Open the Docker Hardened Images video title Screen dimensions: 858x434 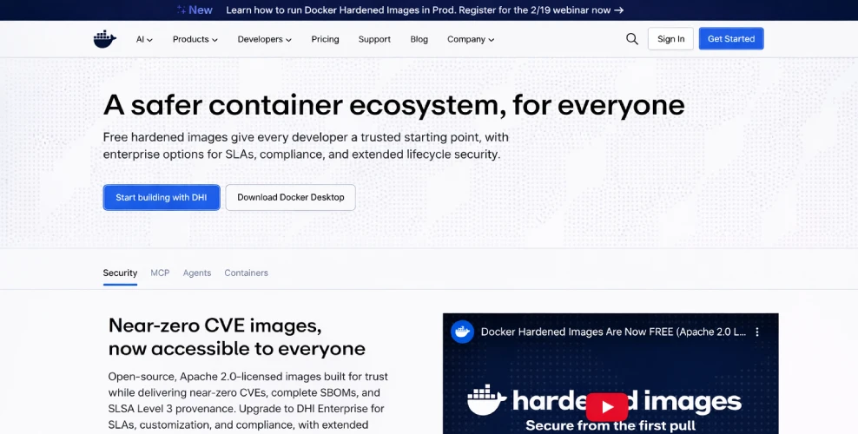[x=613, y=332]
